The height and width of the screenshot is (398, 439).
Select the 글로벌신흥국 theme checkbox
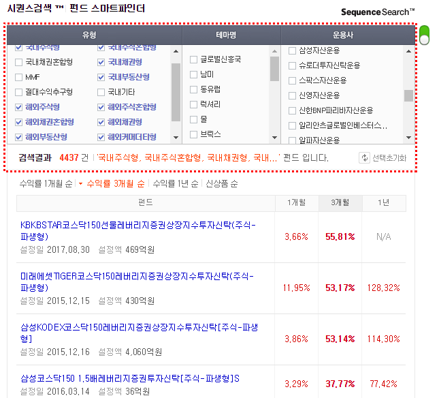[x=193, y=59]
